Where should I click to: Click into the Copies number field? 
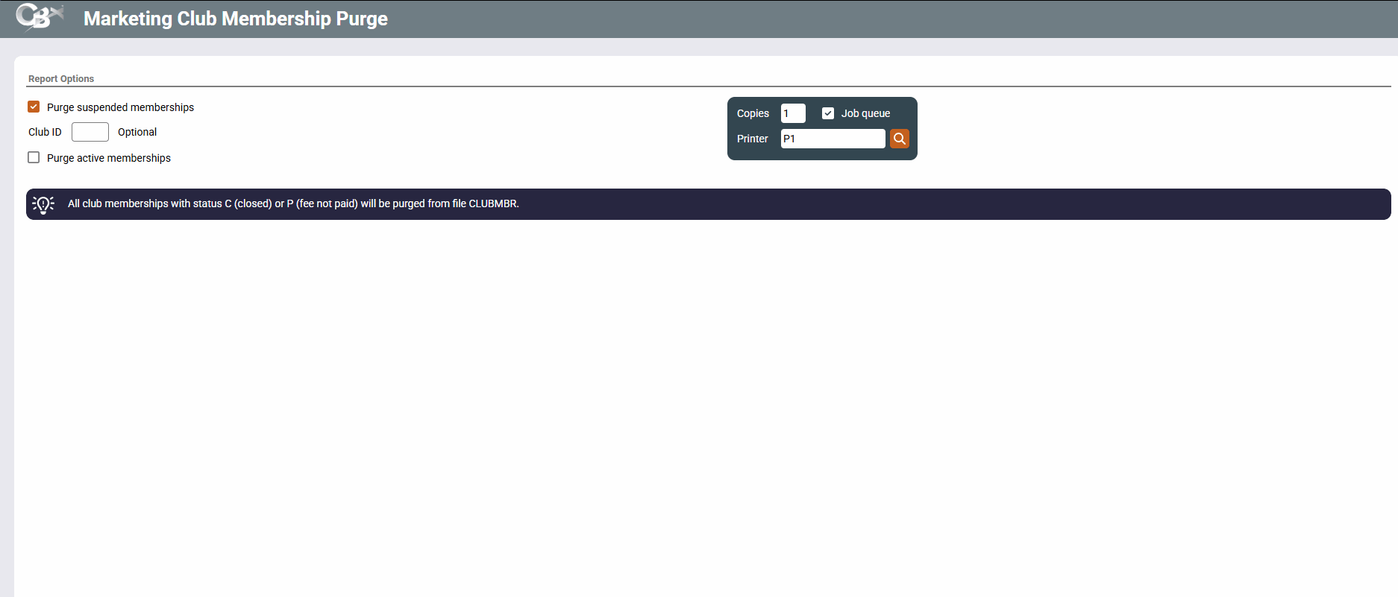click(792, 113)
